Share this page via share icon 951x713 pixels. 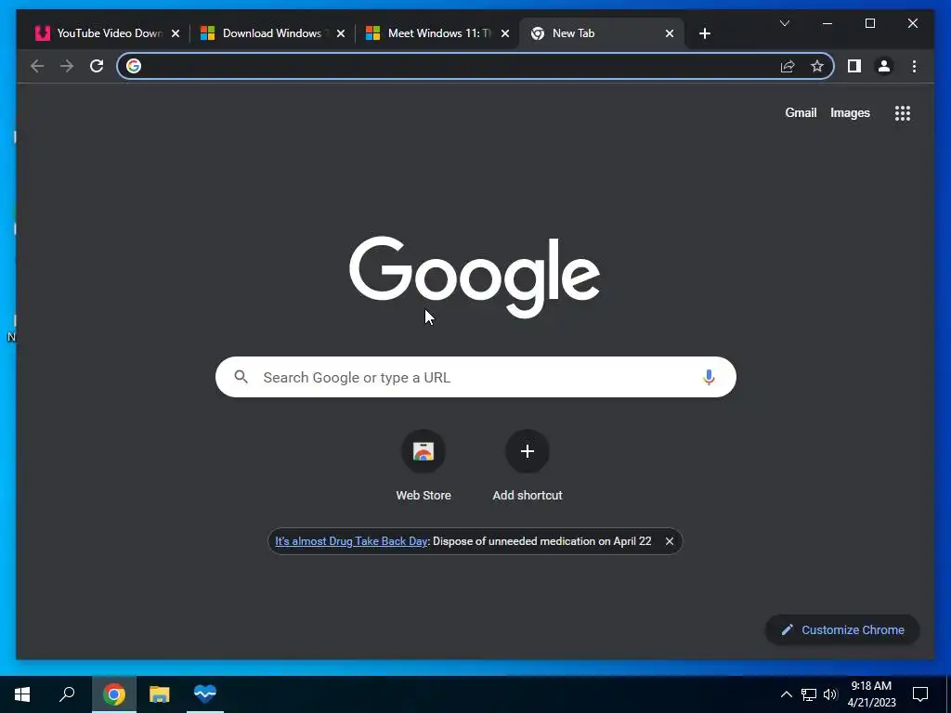pyautogui.click(x=788, y=66)
